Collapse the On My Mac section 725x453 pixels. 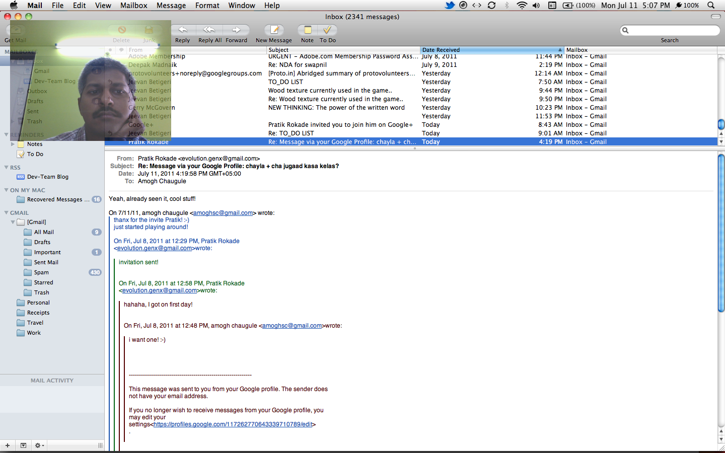[6, 190]
